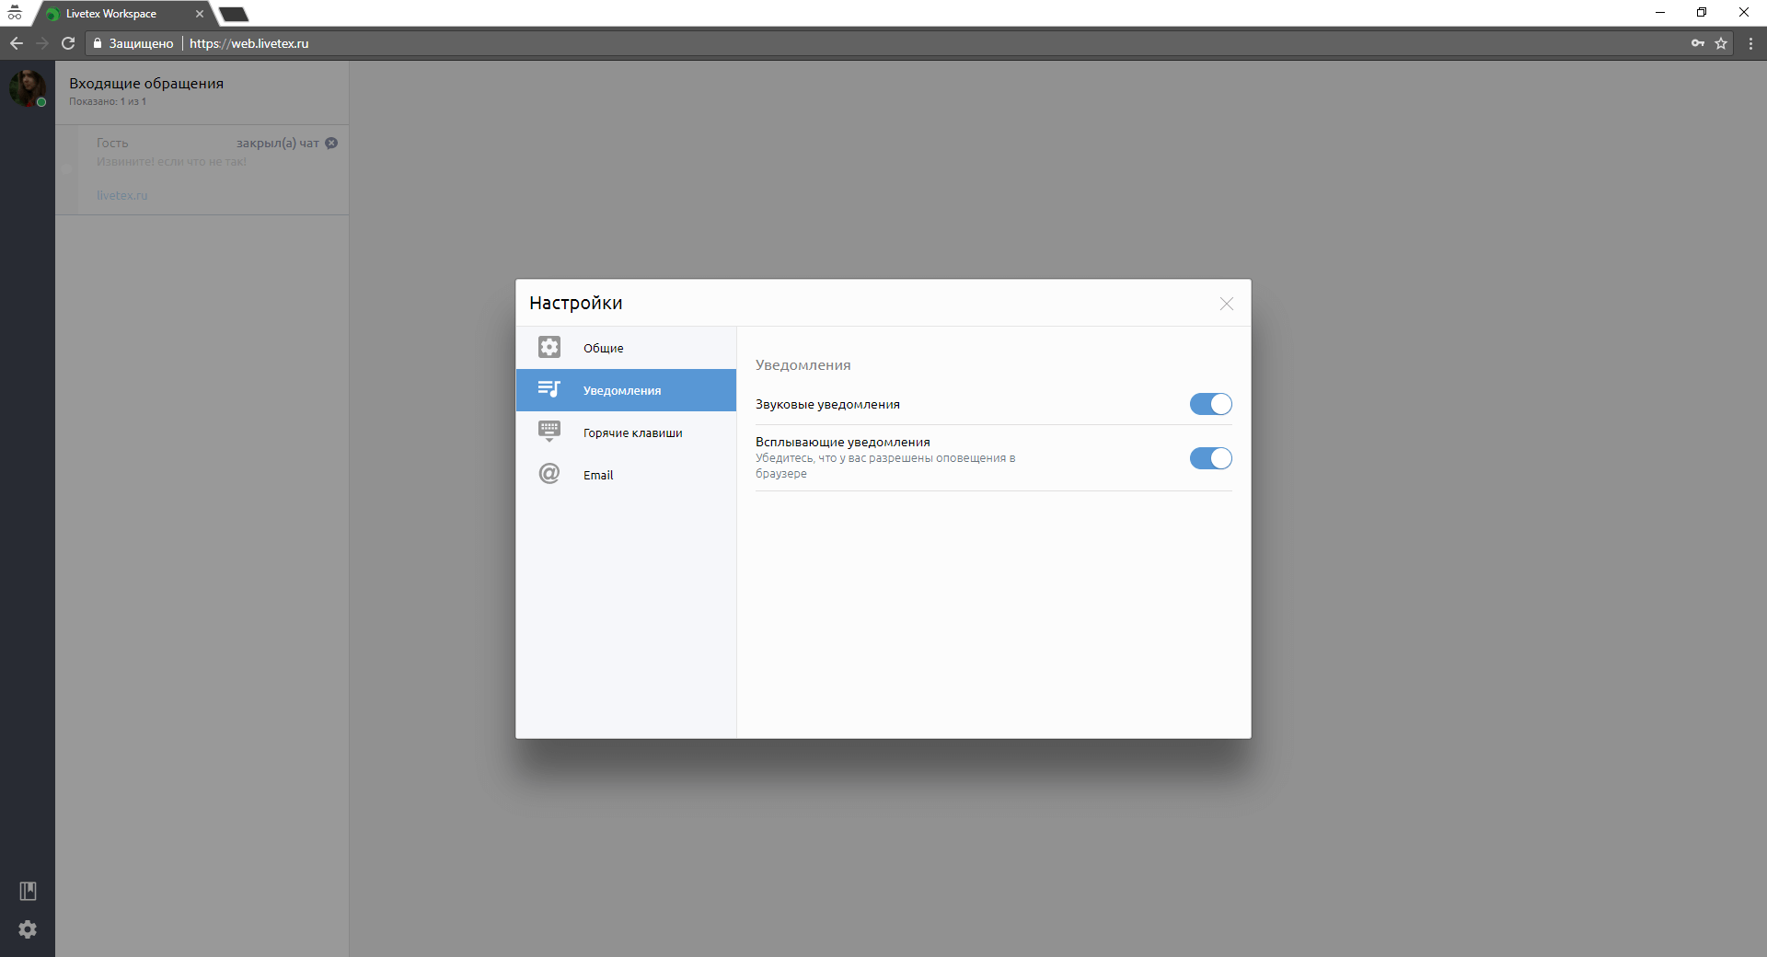Select the Email settings section
This screenshot has height=957, width=1767.
pyautogui.click(x=598, y=475)
